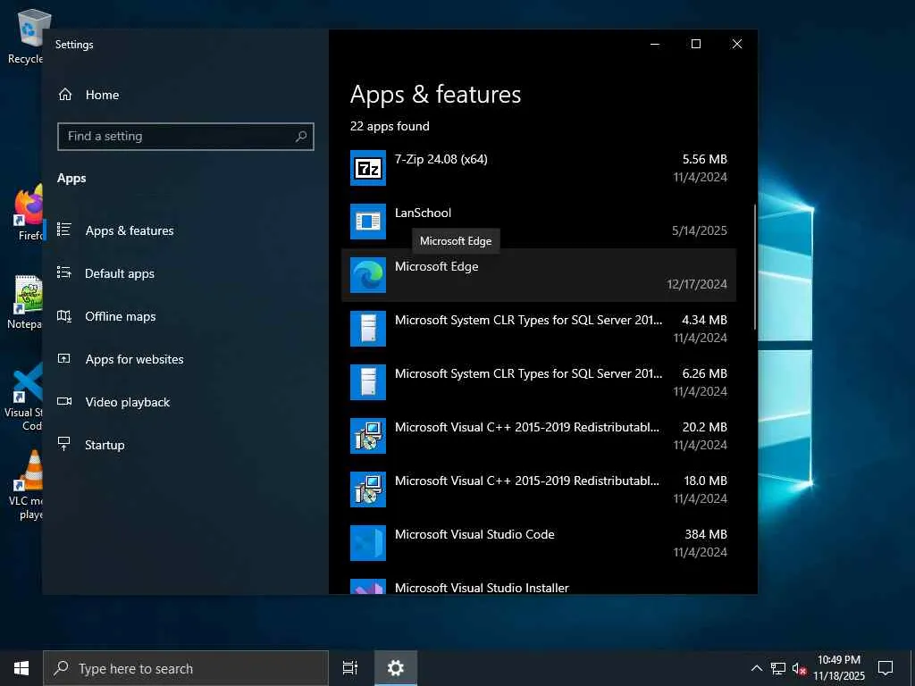Switch to Apps for websites
The height and width of the screenshot is (686, 915).
pyautogui.click(x=134, y=359)
